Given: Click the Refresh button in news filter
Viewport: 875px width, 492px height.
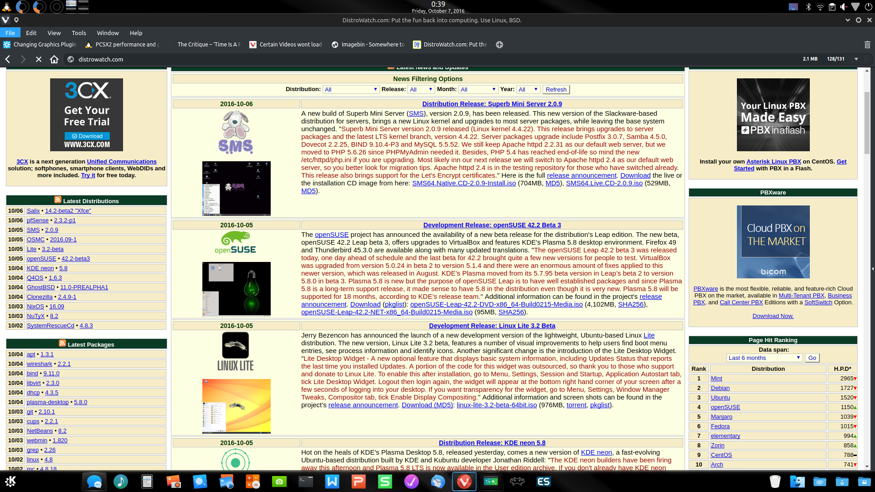Looking at the screenshot, I should [556, 90].
